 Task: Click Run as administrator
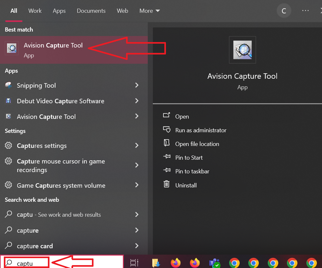(x=201, y=130)
